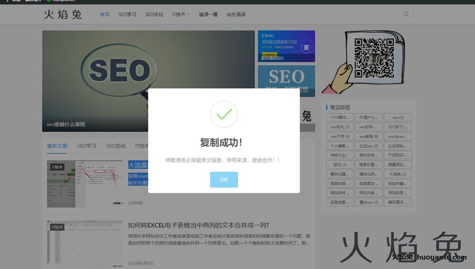The image size is (475, 269).
Task: Open the 阿里云 server promo banner
Action: pos(287,46)
